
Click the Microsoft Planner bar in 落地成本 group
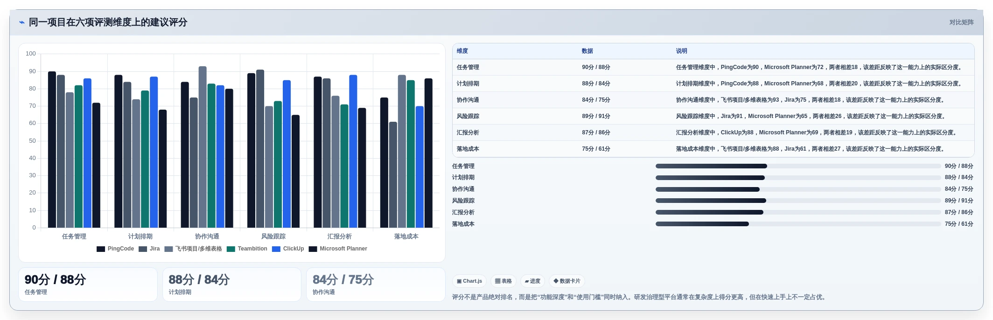pyautogui.click(x=428, y=153)
